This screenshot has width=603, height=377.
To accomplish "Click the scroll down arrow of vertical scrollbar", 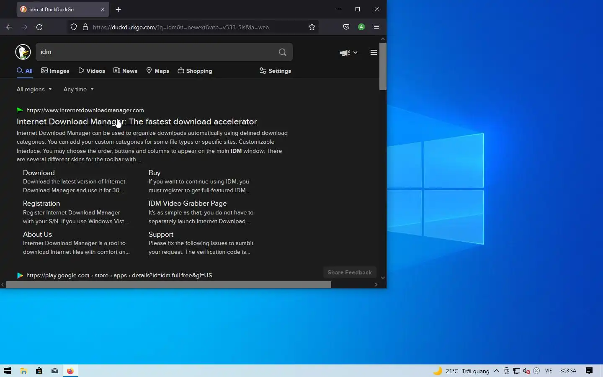I will point(383,278).
